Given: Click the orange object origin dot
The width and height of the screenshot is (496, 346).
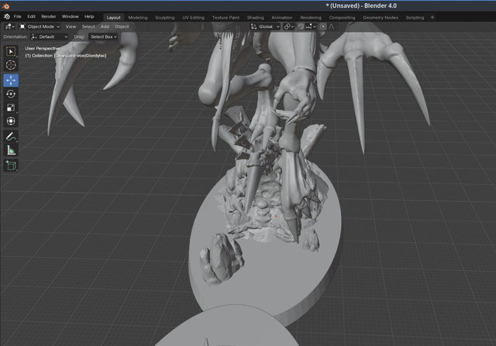Looking at the screenshot, I should (276, 216).
